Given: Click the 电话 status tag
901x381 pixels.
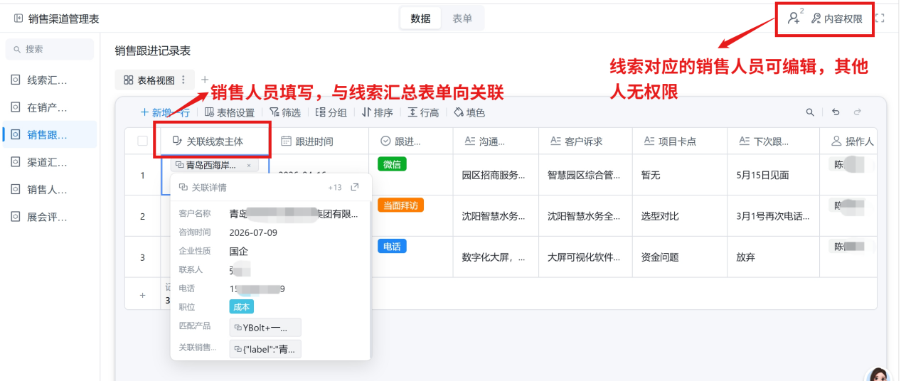Looking at the screenshot, I should 392,246.
